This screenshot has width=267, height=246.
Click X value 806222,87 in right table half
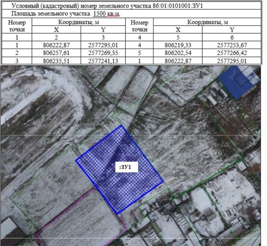click(178, 61)
